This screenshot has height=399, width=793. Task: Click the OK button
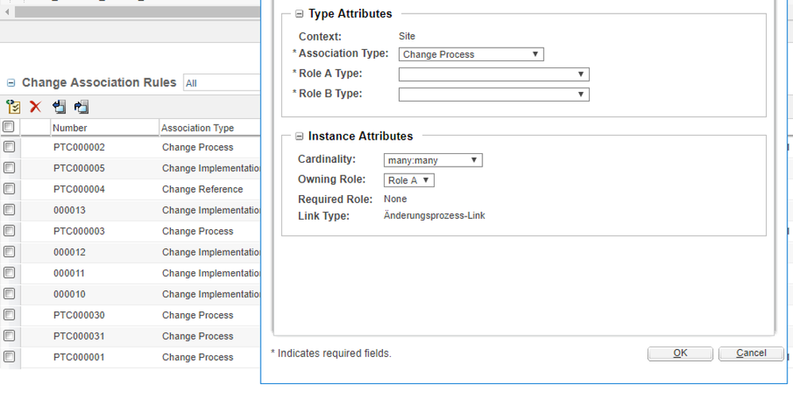pyautogui.click(x=680, y=353)
